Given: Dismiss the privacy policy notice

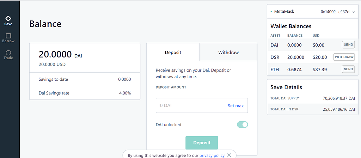Looking at the screenshot, I should [229, 155].
